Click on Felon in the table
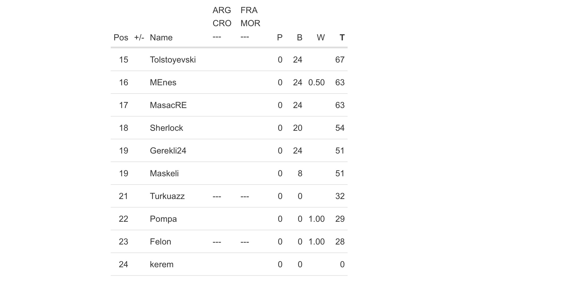 point(160,242)
